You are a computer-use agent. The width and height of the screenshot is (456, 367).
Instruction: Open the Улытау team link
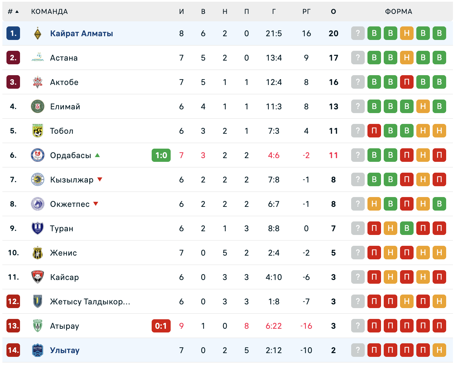pyautogui.click(x=65, y=350)
